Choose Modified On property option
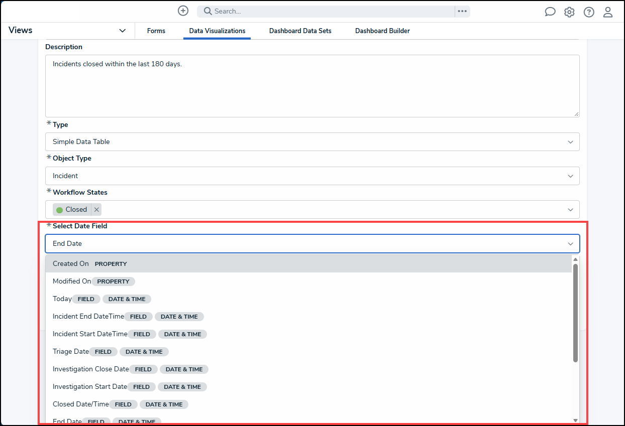Image resolution: width=625 pixels, height=426 pixels. click(308, 281)
